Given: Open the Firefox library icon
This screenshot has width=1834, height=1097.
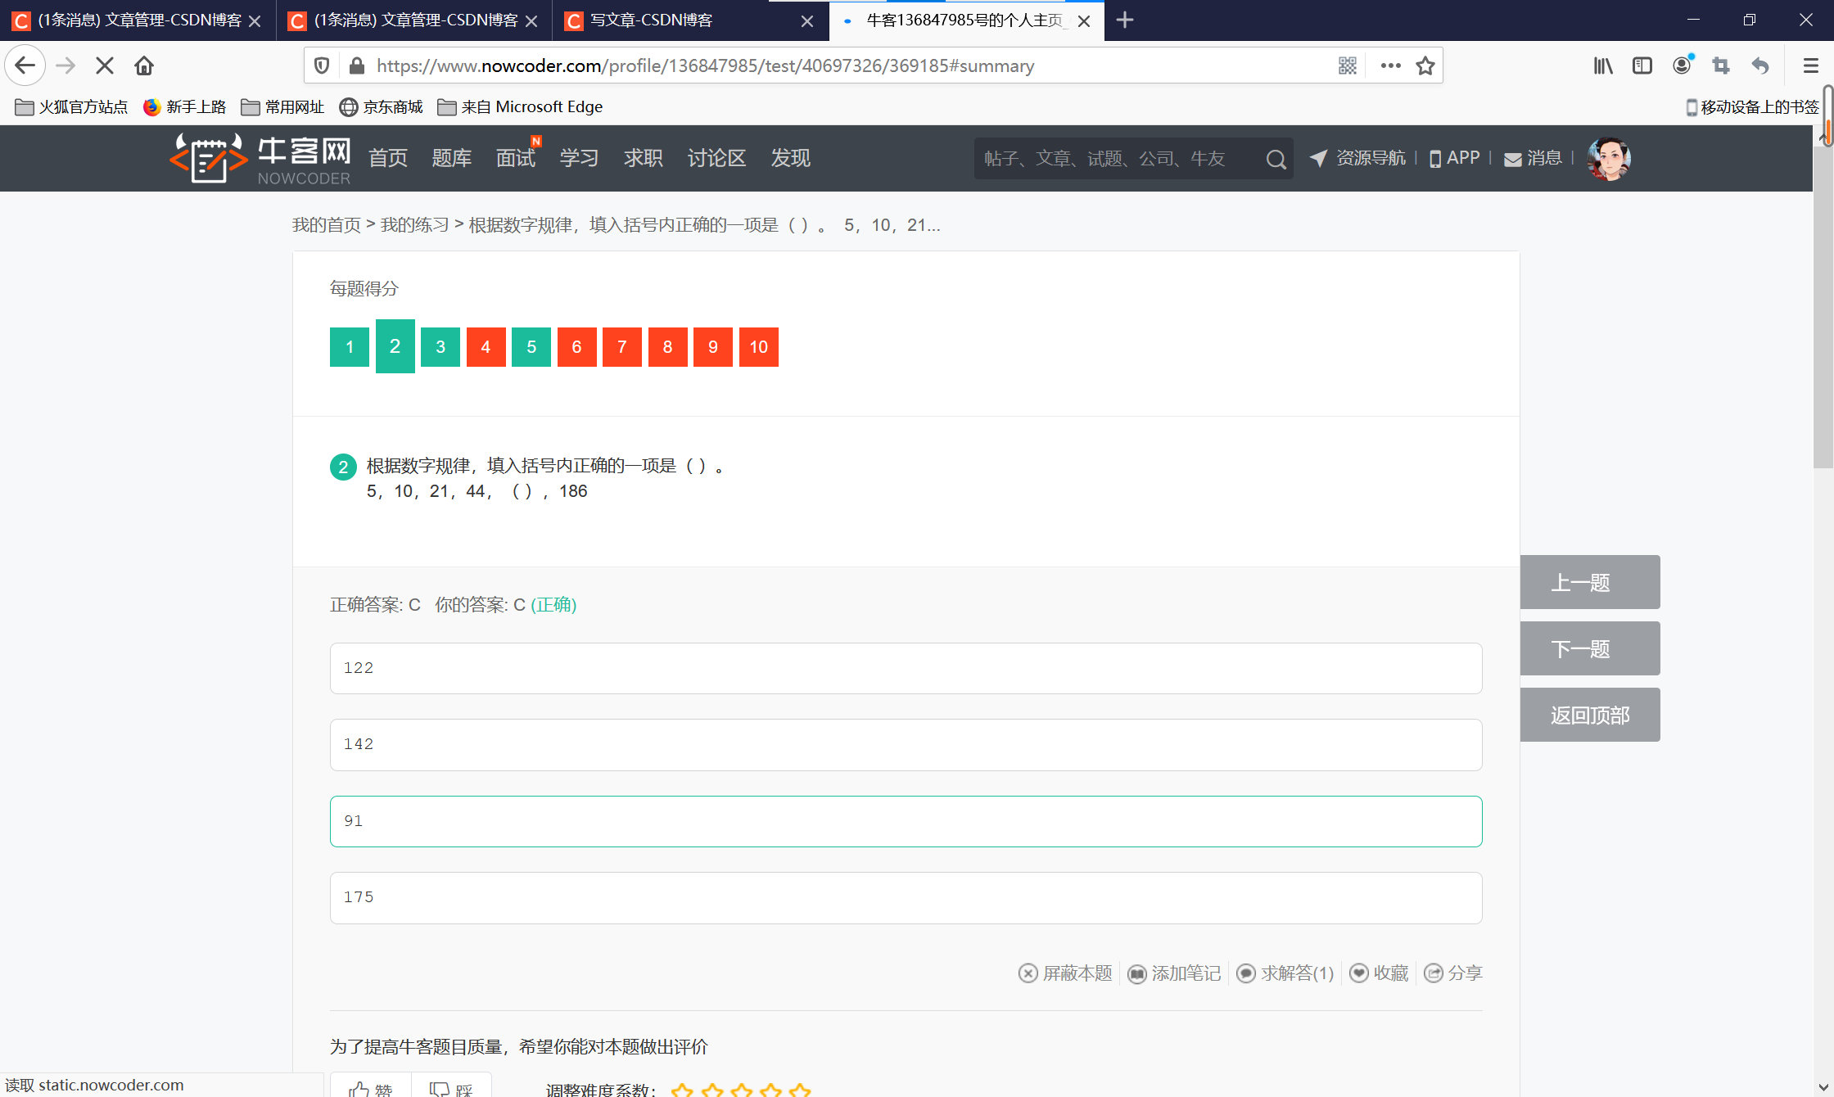Looking at the screenshot, I should pyautogui.click(x=1603, y=65).
